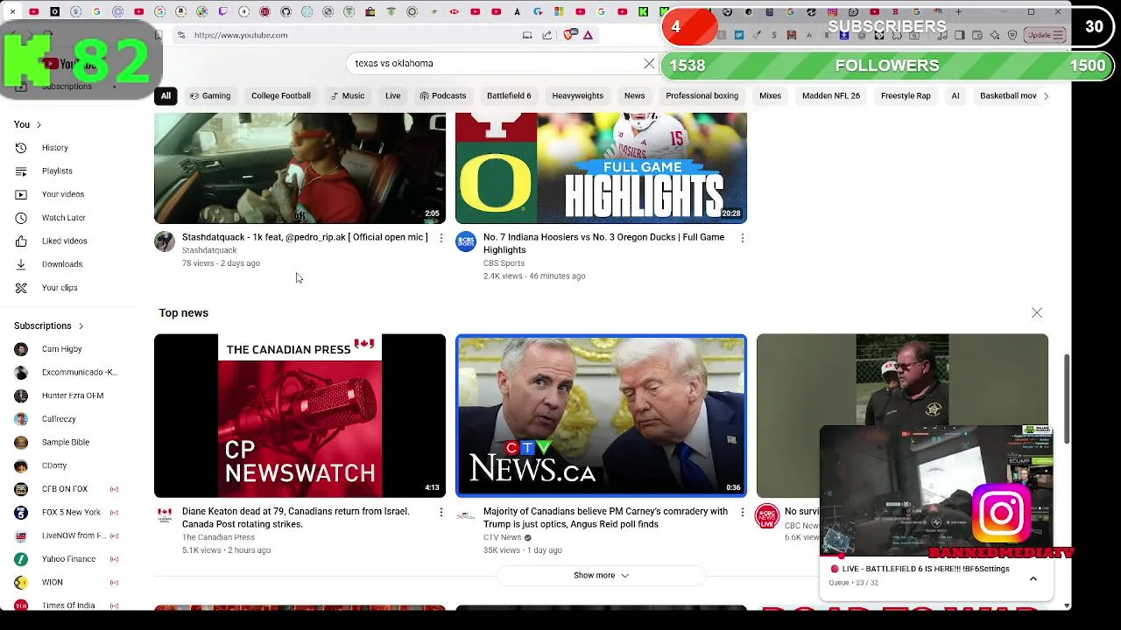The width and height of the screenshot is (1121, 630).
Task: Open options menu for CTV News Carney video
Action: click(x=742, y=512)
